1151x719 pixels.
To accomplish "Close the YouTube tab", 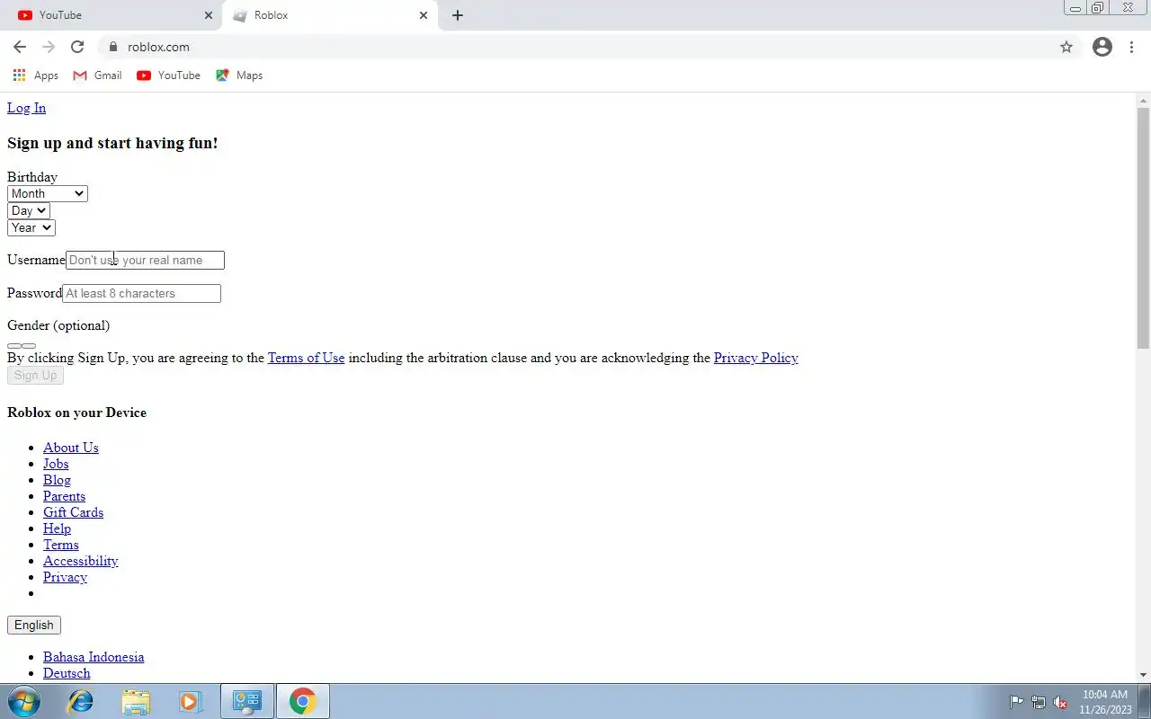I will [209, 15].
